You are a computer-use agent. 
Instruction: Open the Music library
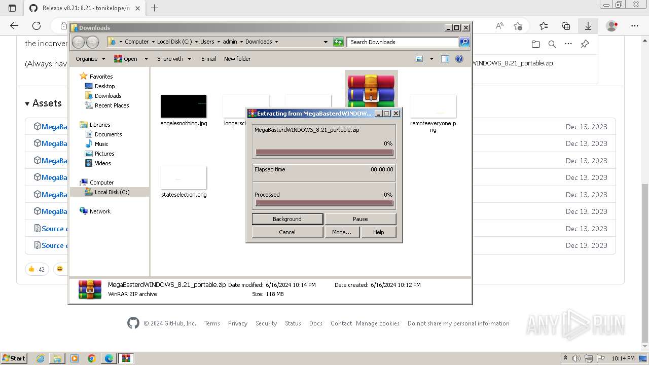click(x=101, y=144)
